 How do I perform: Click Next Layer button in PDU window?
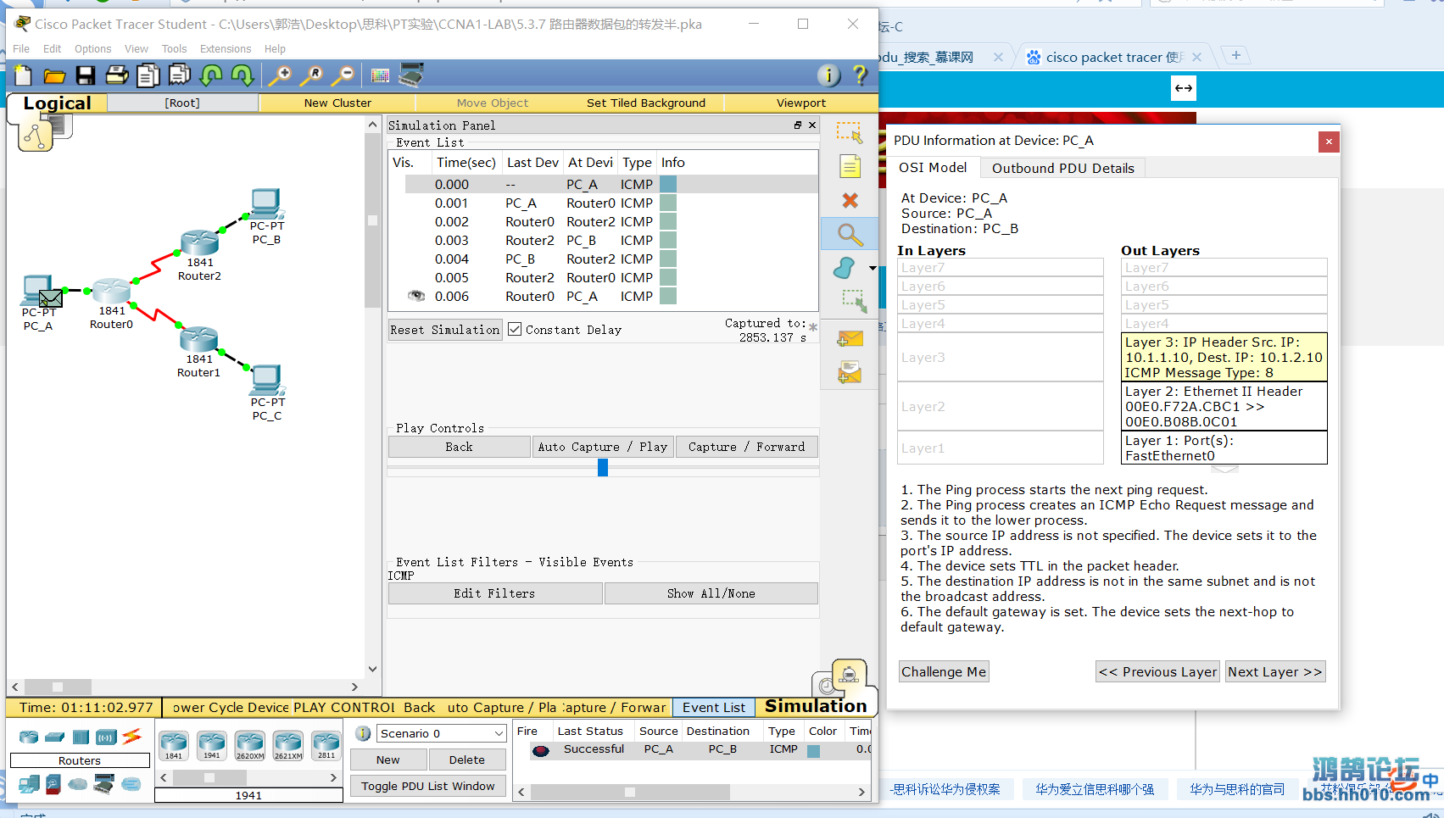click(x=1275, y=671)
